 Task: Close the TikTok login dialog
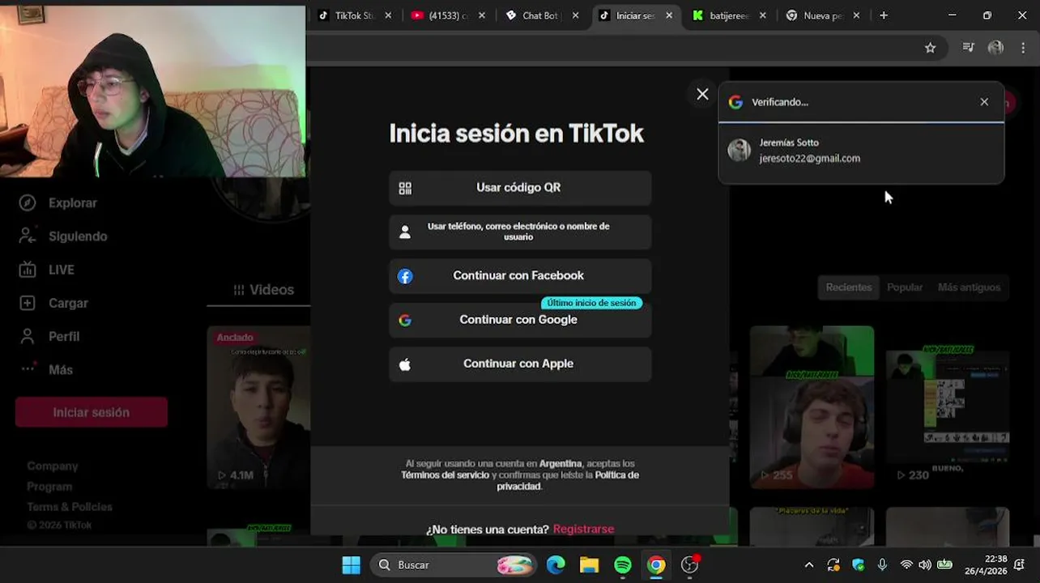(x=702, y=94)
